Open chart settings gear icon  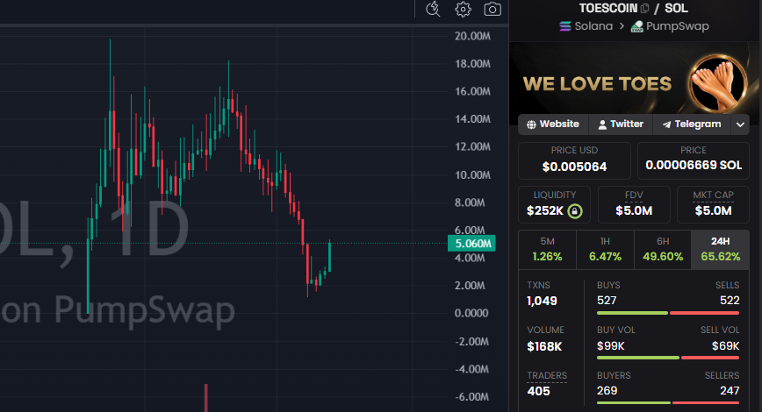(x=463, y=10)
